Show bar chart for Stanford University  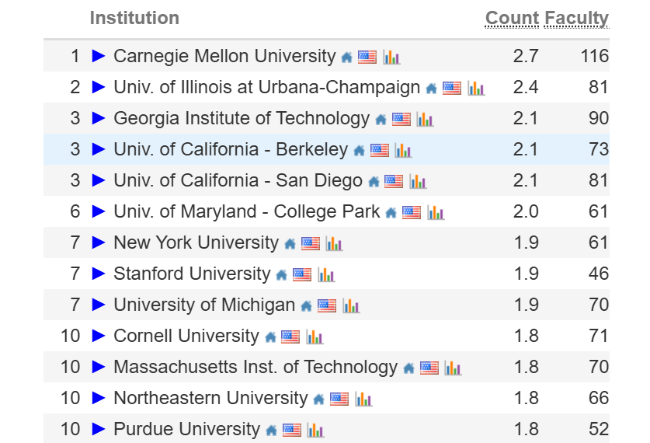tap(326, 275)
